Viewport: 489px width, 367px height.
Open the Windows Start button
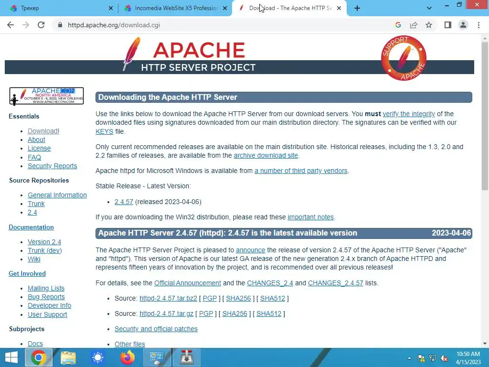11,357
